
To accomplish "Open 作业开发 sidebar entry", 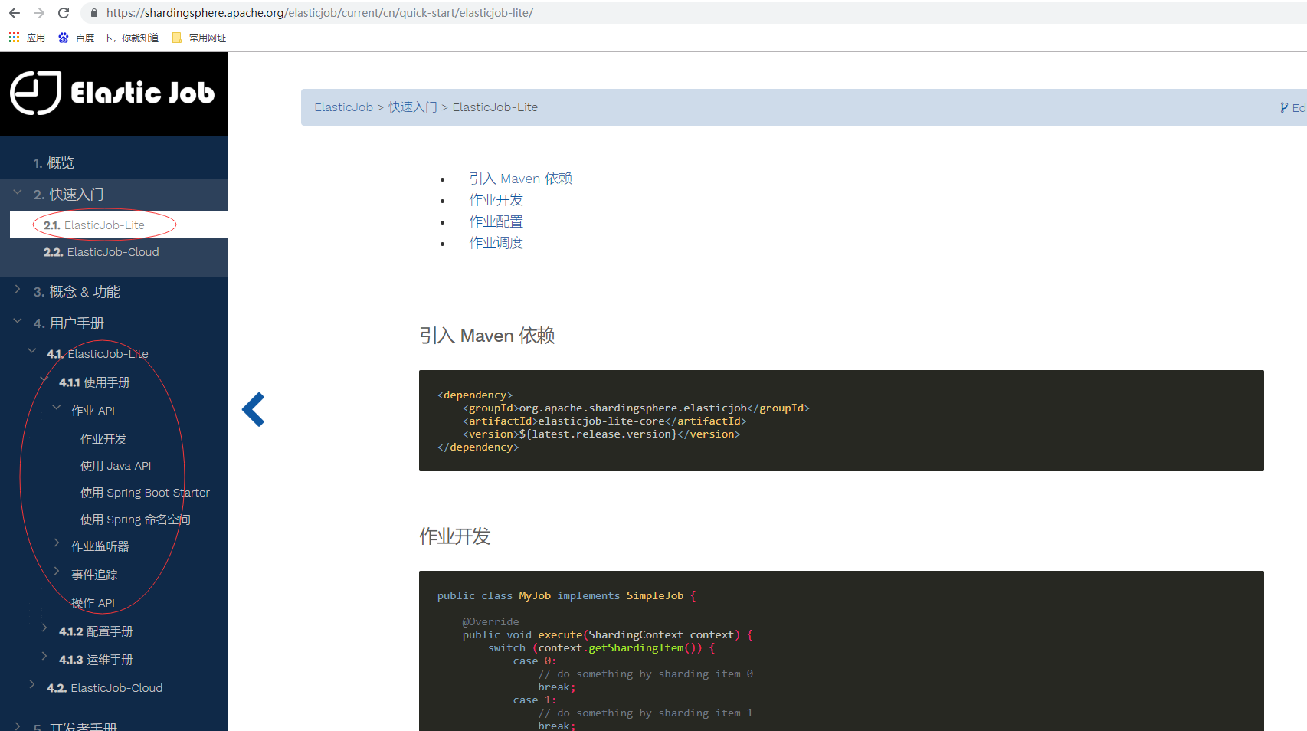I will [103, 439].
